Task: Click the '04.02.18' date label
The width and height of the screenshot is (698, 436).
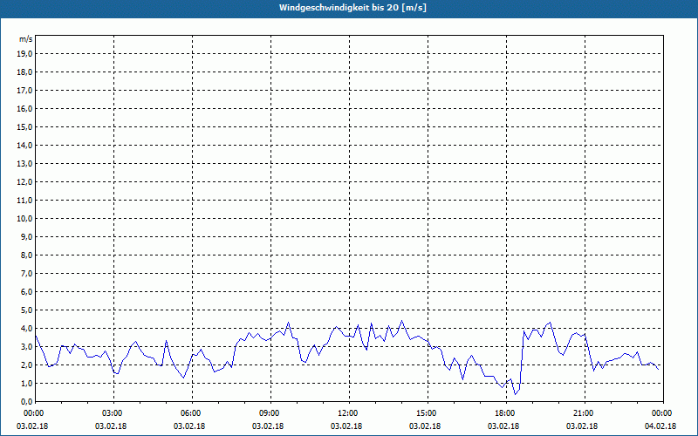Action: [x=660, y=426]
